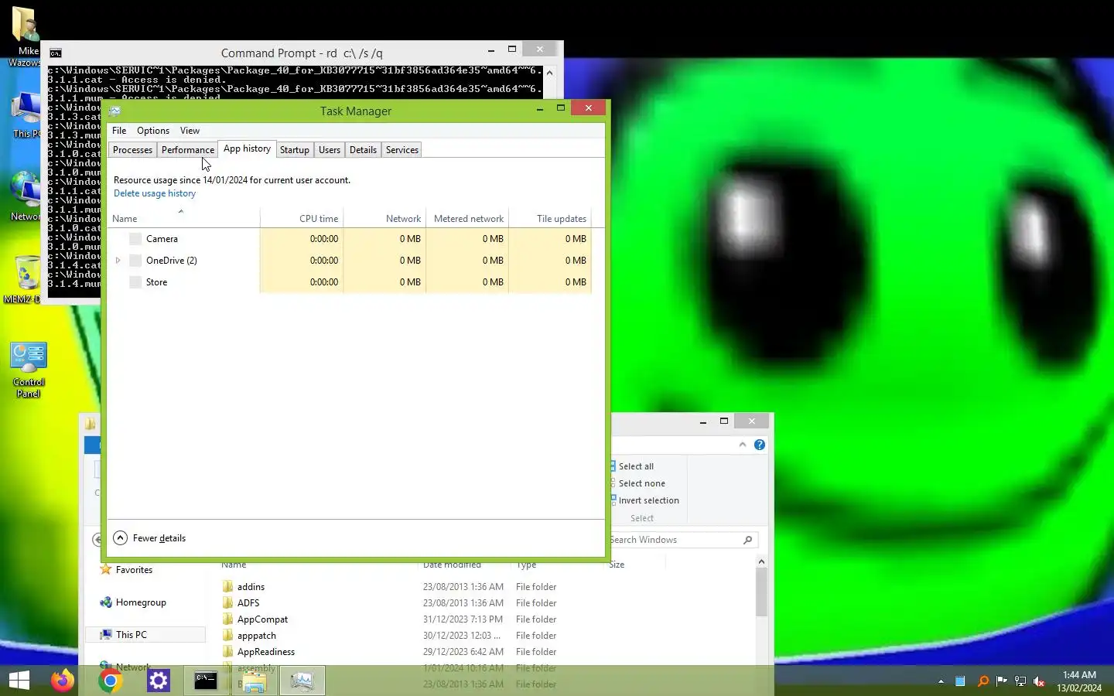1114x696 pixels.
Task: Open the muted volume tray icon
Action: 1040,681
